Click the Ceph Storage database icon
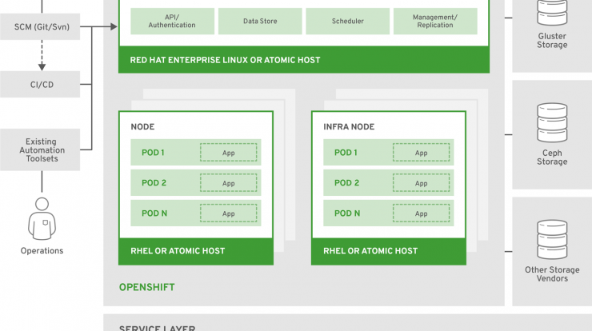The image size is (592, 331). (552, 122)
